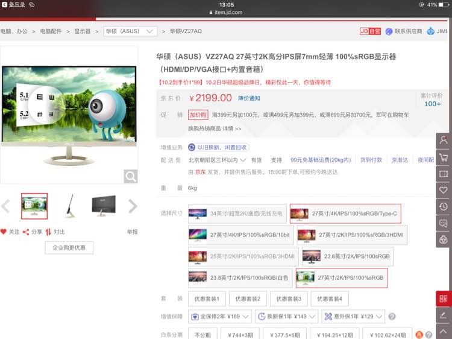
Task: Select 优惠套装2 bundle tab
Action: click(x=248, y=299)
